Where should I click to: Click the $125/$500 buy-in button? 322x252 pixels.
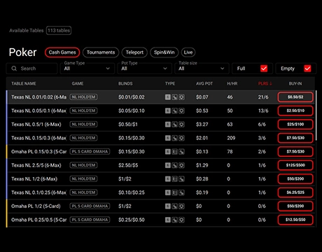pos(295,165)
